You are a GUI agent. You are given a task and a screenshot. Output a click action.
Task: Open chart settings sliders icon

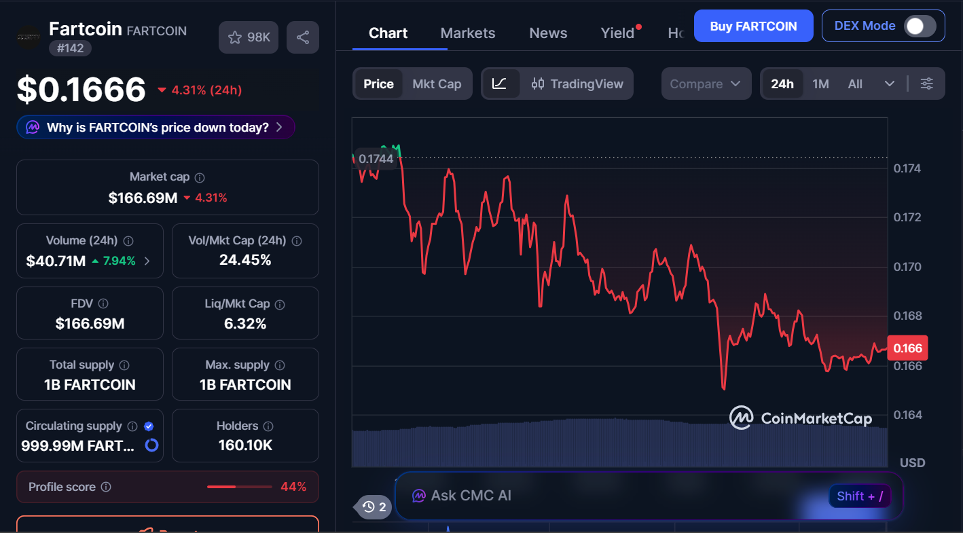pyautogui.click(x=927, y=83)
